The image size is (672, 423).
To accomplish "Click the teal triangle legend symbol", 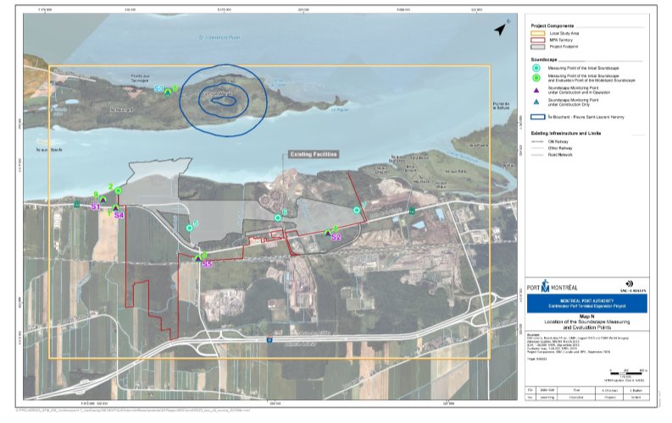I will pyautogui.click(x=536, y=102).
